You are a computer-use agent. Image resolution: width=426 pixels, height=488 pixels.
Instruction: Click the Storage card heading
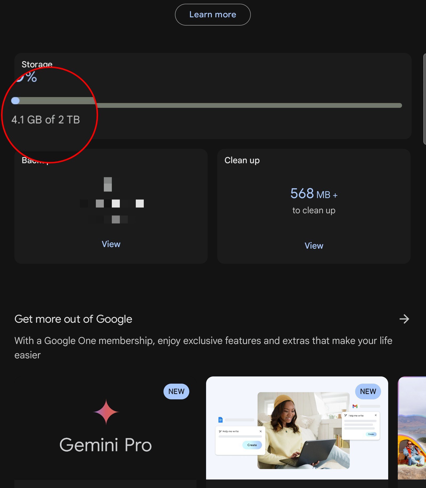click(37, 64)
